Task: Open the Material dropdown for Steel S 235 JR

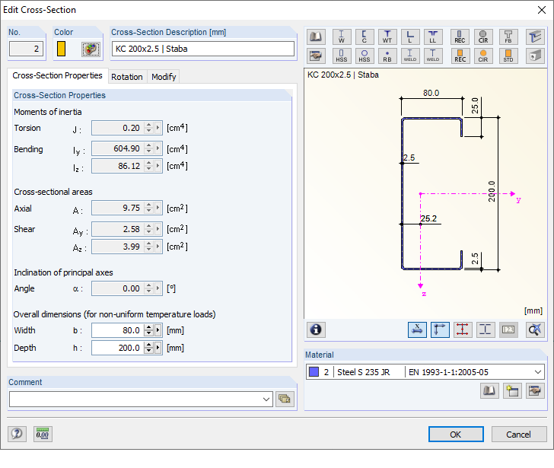Action: [538, 372]
